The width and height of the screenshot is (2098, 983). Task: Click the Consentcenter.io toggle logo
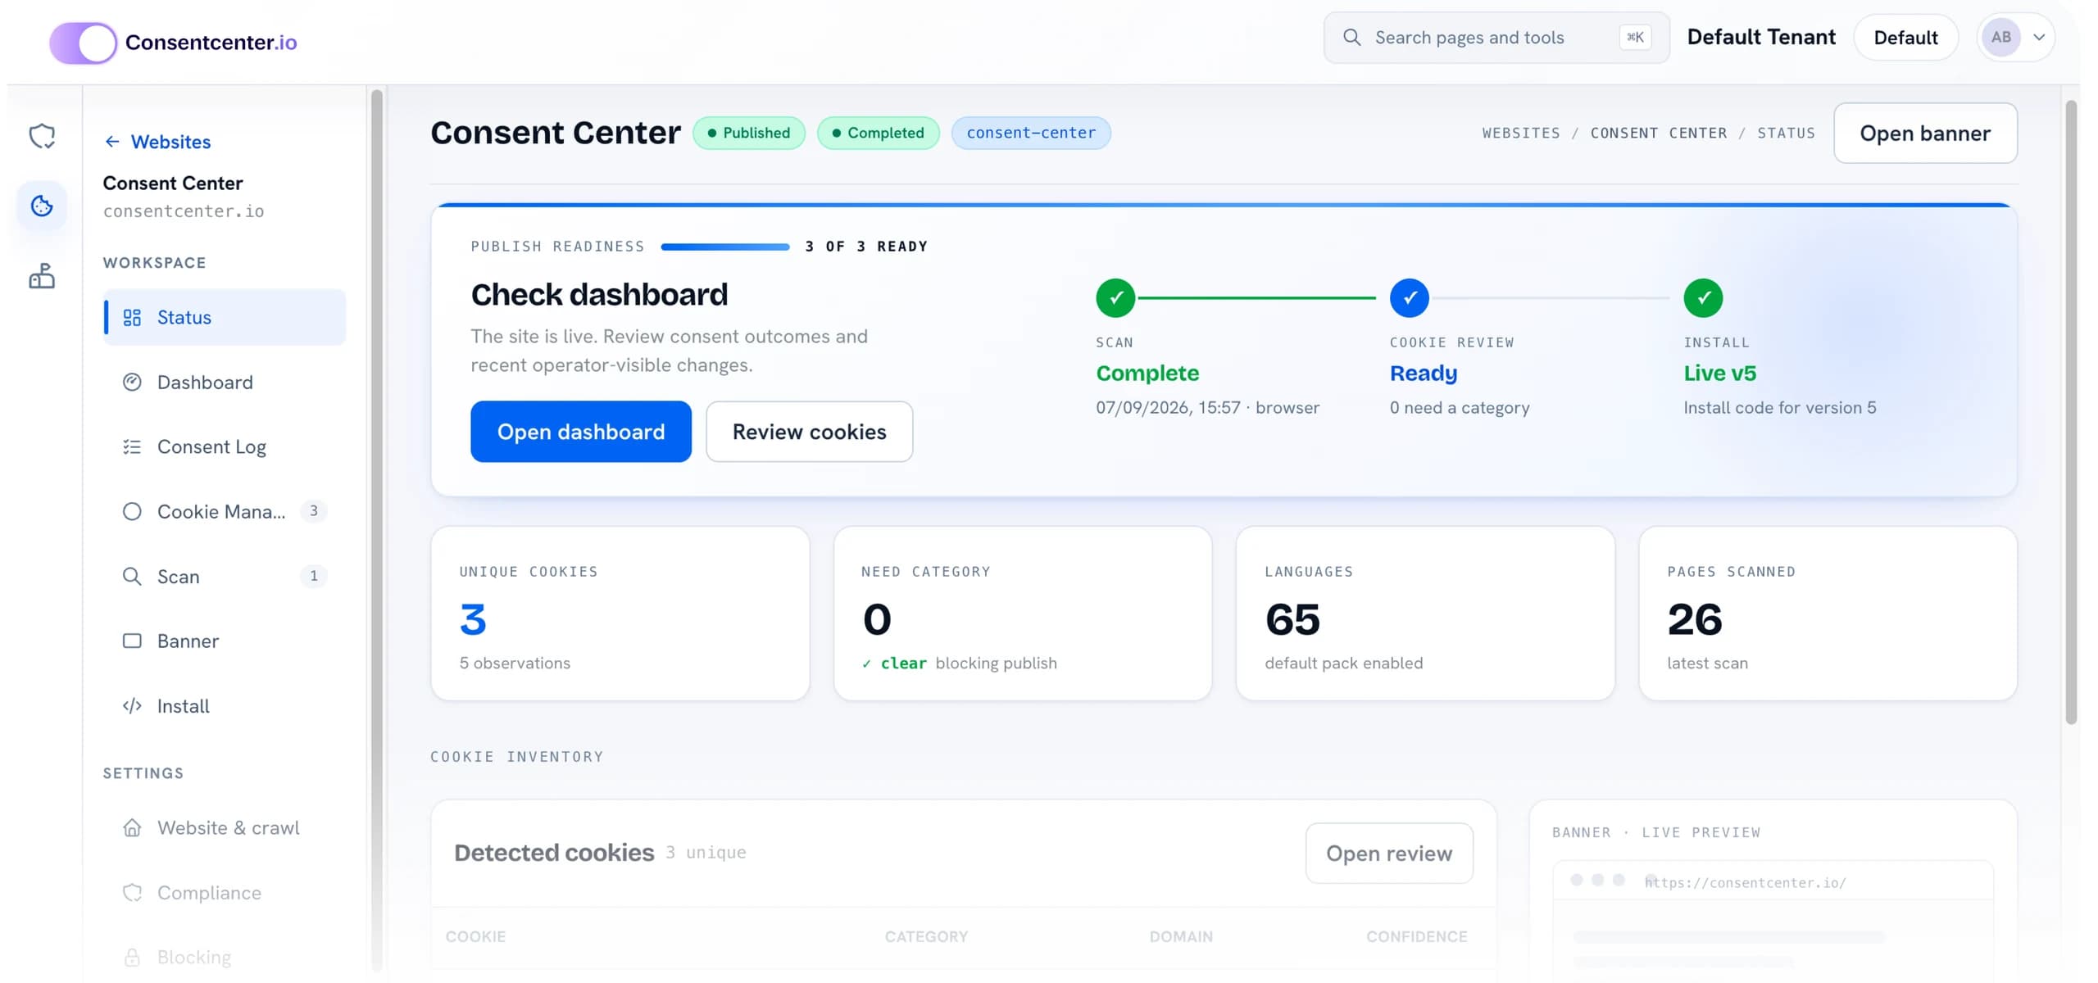[x=83, y=43]
